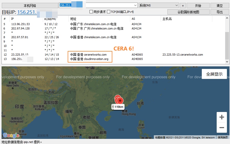Select hop row with IP 202.97.57.81
The width and height of the screenshot is (230, 144).
point(113,37)
